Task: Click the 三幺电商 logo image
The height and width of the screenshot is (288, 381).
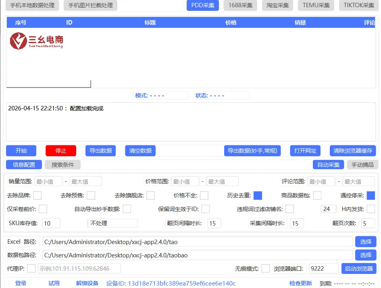Action: point(36,41)
